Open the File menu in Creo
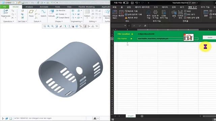The height and width of the screenshot is (121, 216). point(4,7)
